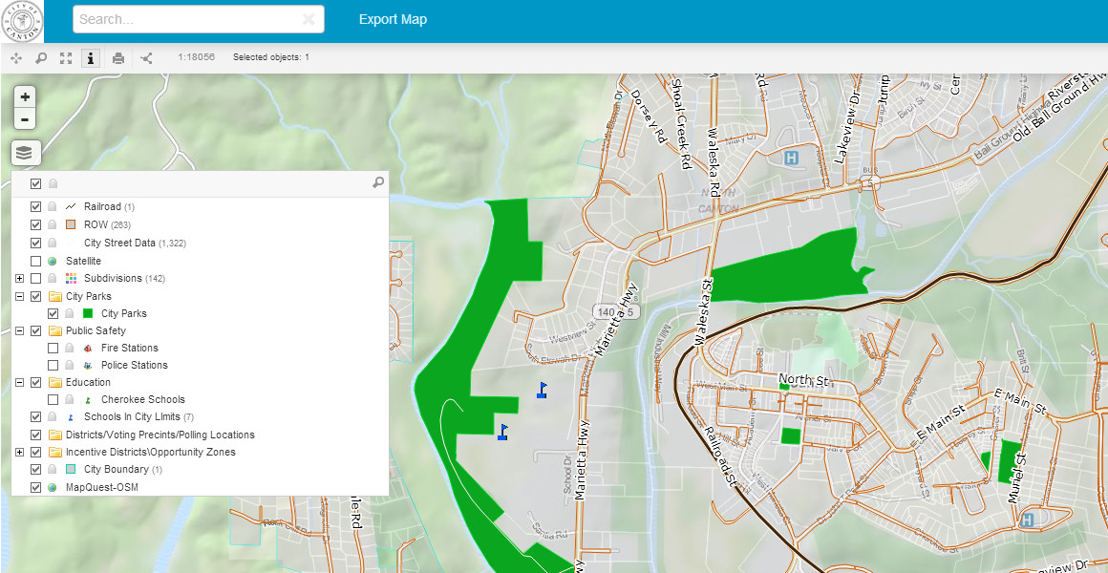Zoom out using the minus button

pos(24,119)
